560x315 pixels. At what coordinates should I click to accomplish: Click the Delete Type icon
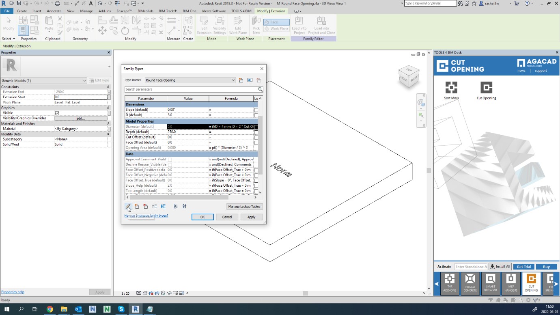(x=259, y=80)
